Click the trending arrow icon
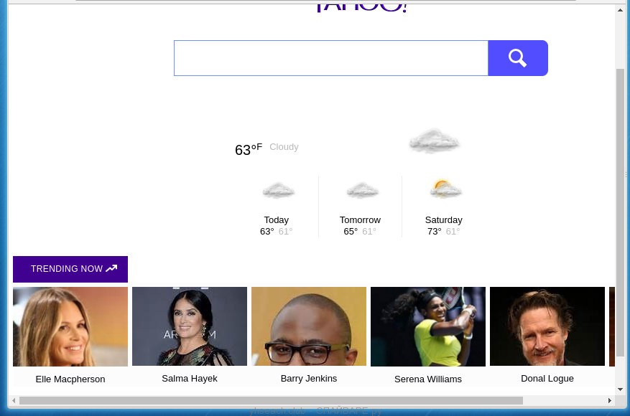 pyautogui.click(x=111, y=269)
